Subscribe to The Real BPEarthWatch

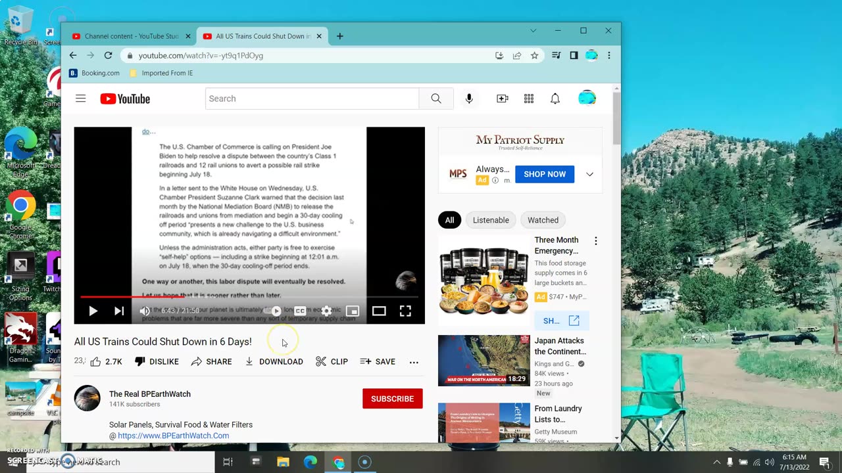393,399
